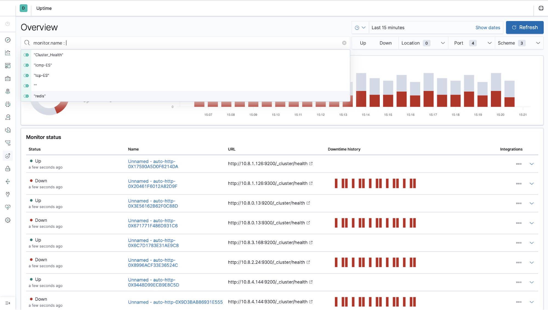The height and width of the screenshot is (310, 548).
Task: Open Canvas icon in sidebar
Action: point(8,78)
